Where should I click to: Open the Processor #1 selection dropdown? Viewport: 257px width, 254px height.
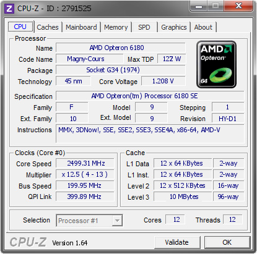click(x=89, y=221)
